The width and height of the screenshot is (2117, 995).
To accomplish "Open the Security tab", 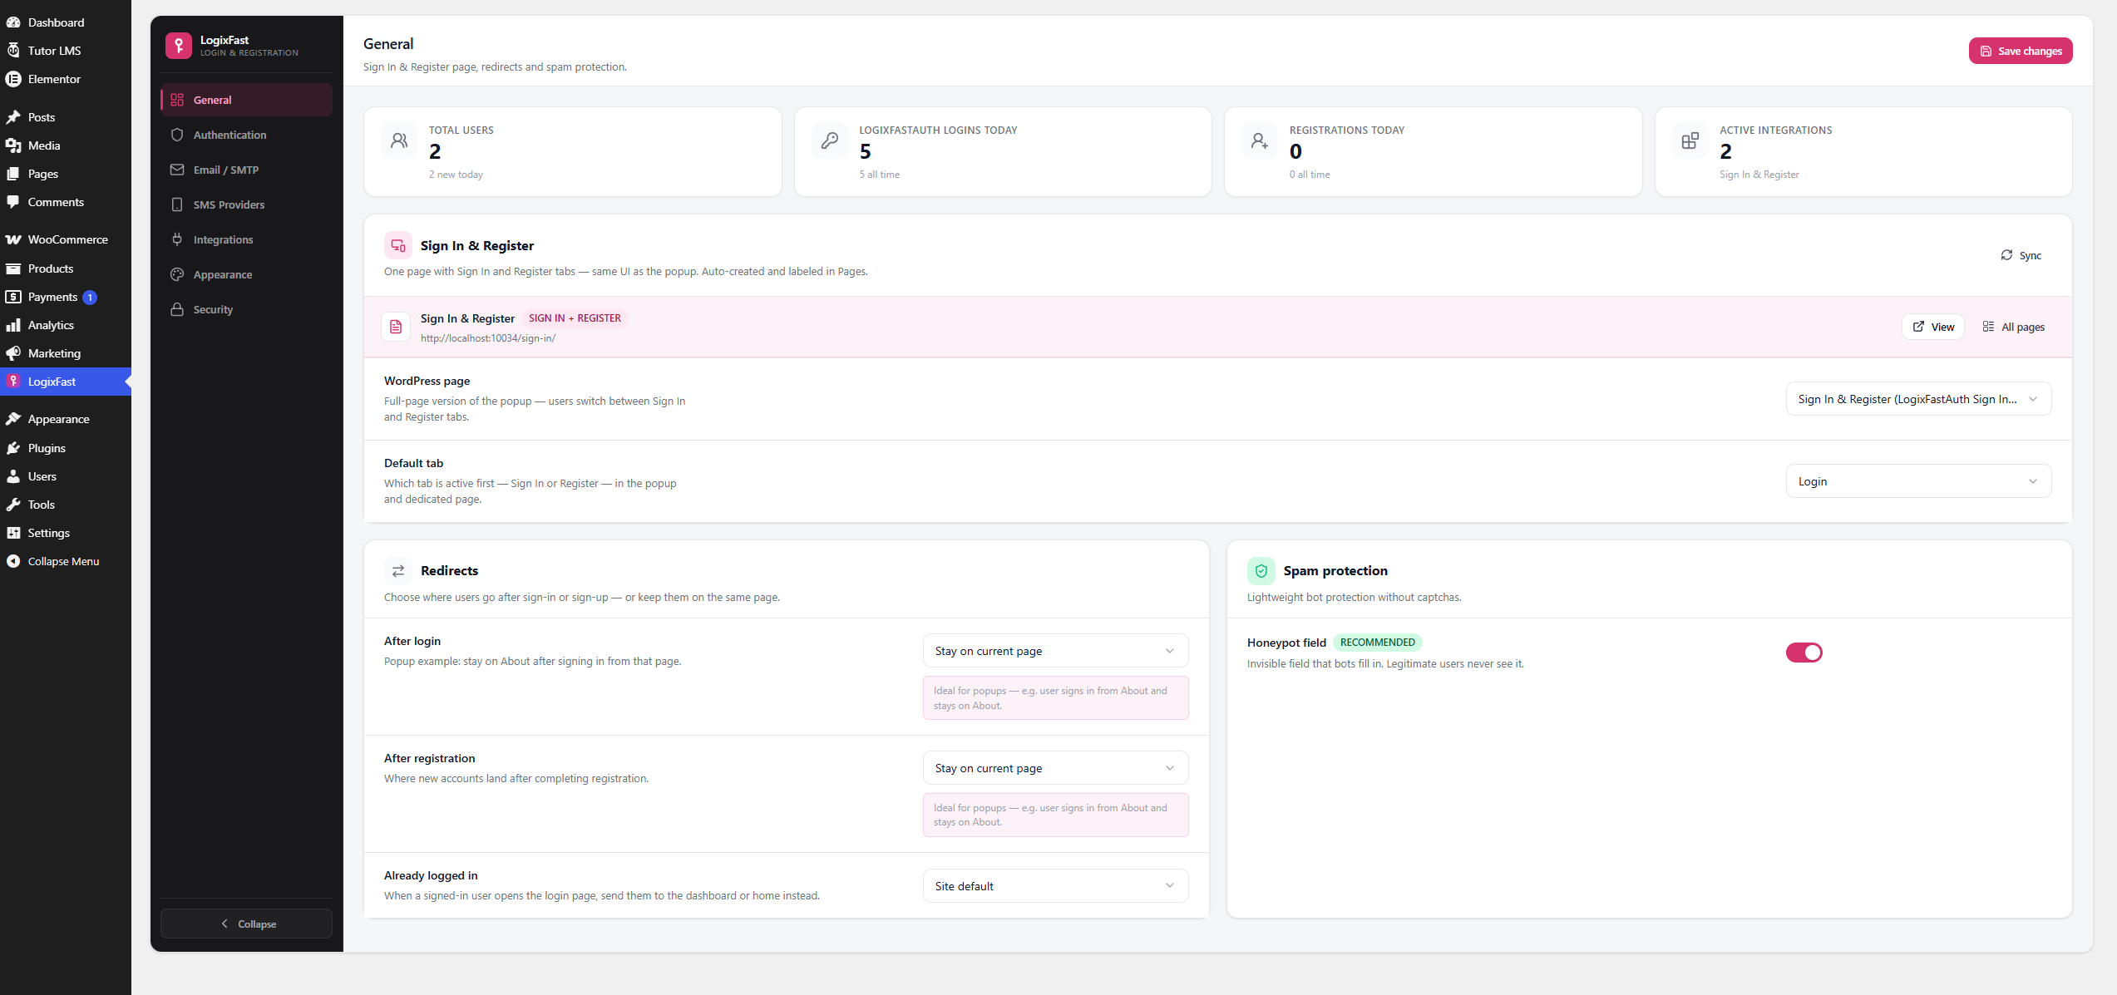I will tap(246, 309).
